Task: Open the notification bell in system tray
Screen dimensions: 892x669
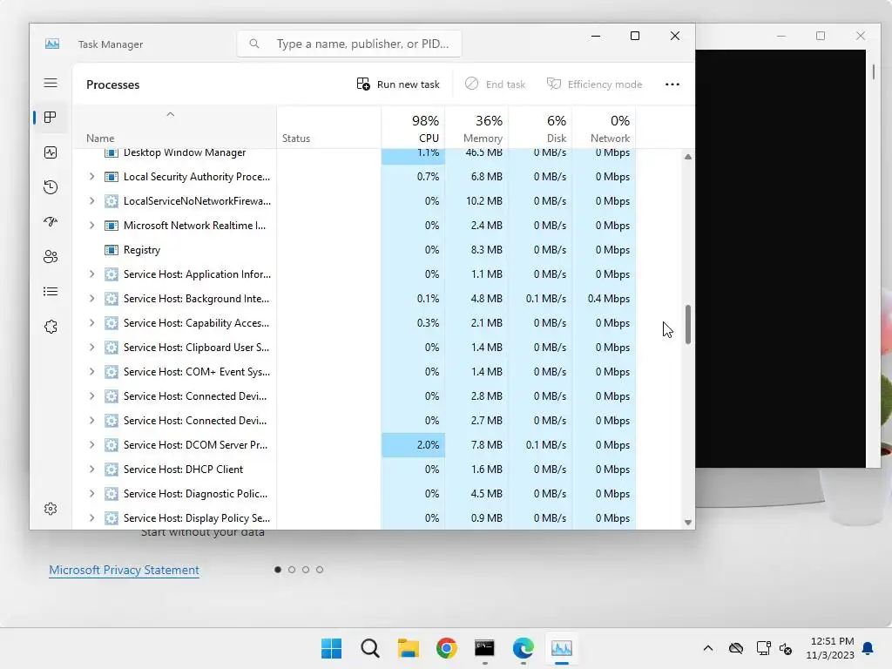Action: pyautogui.click(x=868, y=648)
